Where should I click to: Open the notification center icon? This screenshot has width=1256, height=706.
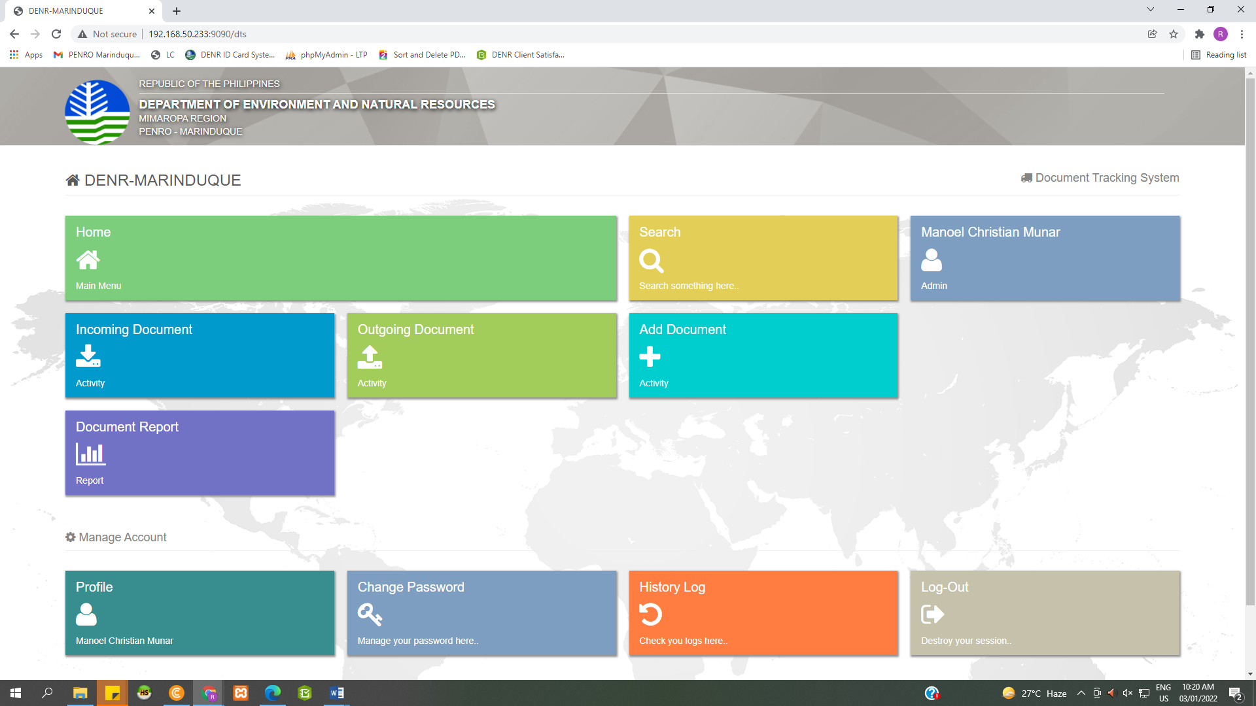[x=1235, y=694]
